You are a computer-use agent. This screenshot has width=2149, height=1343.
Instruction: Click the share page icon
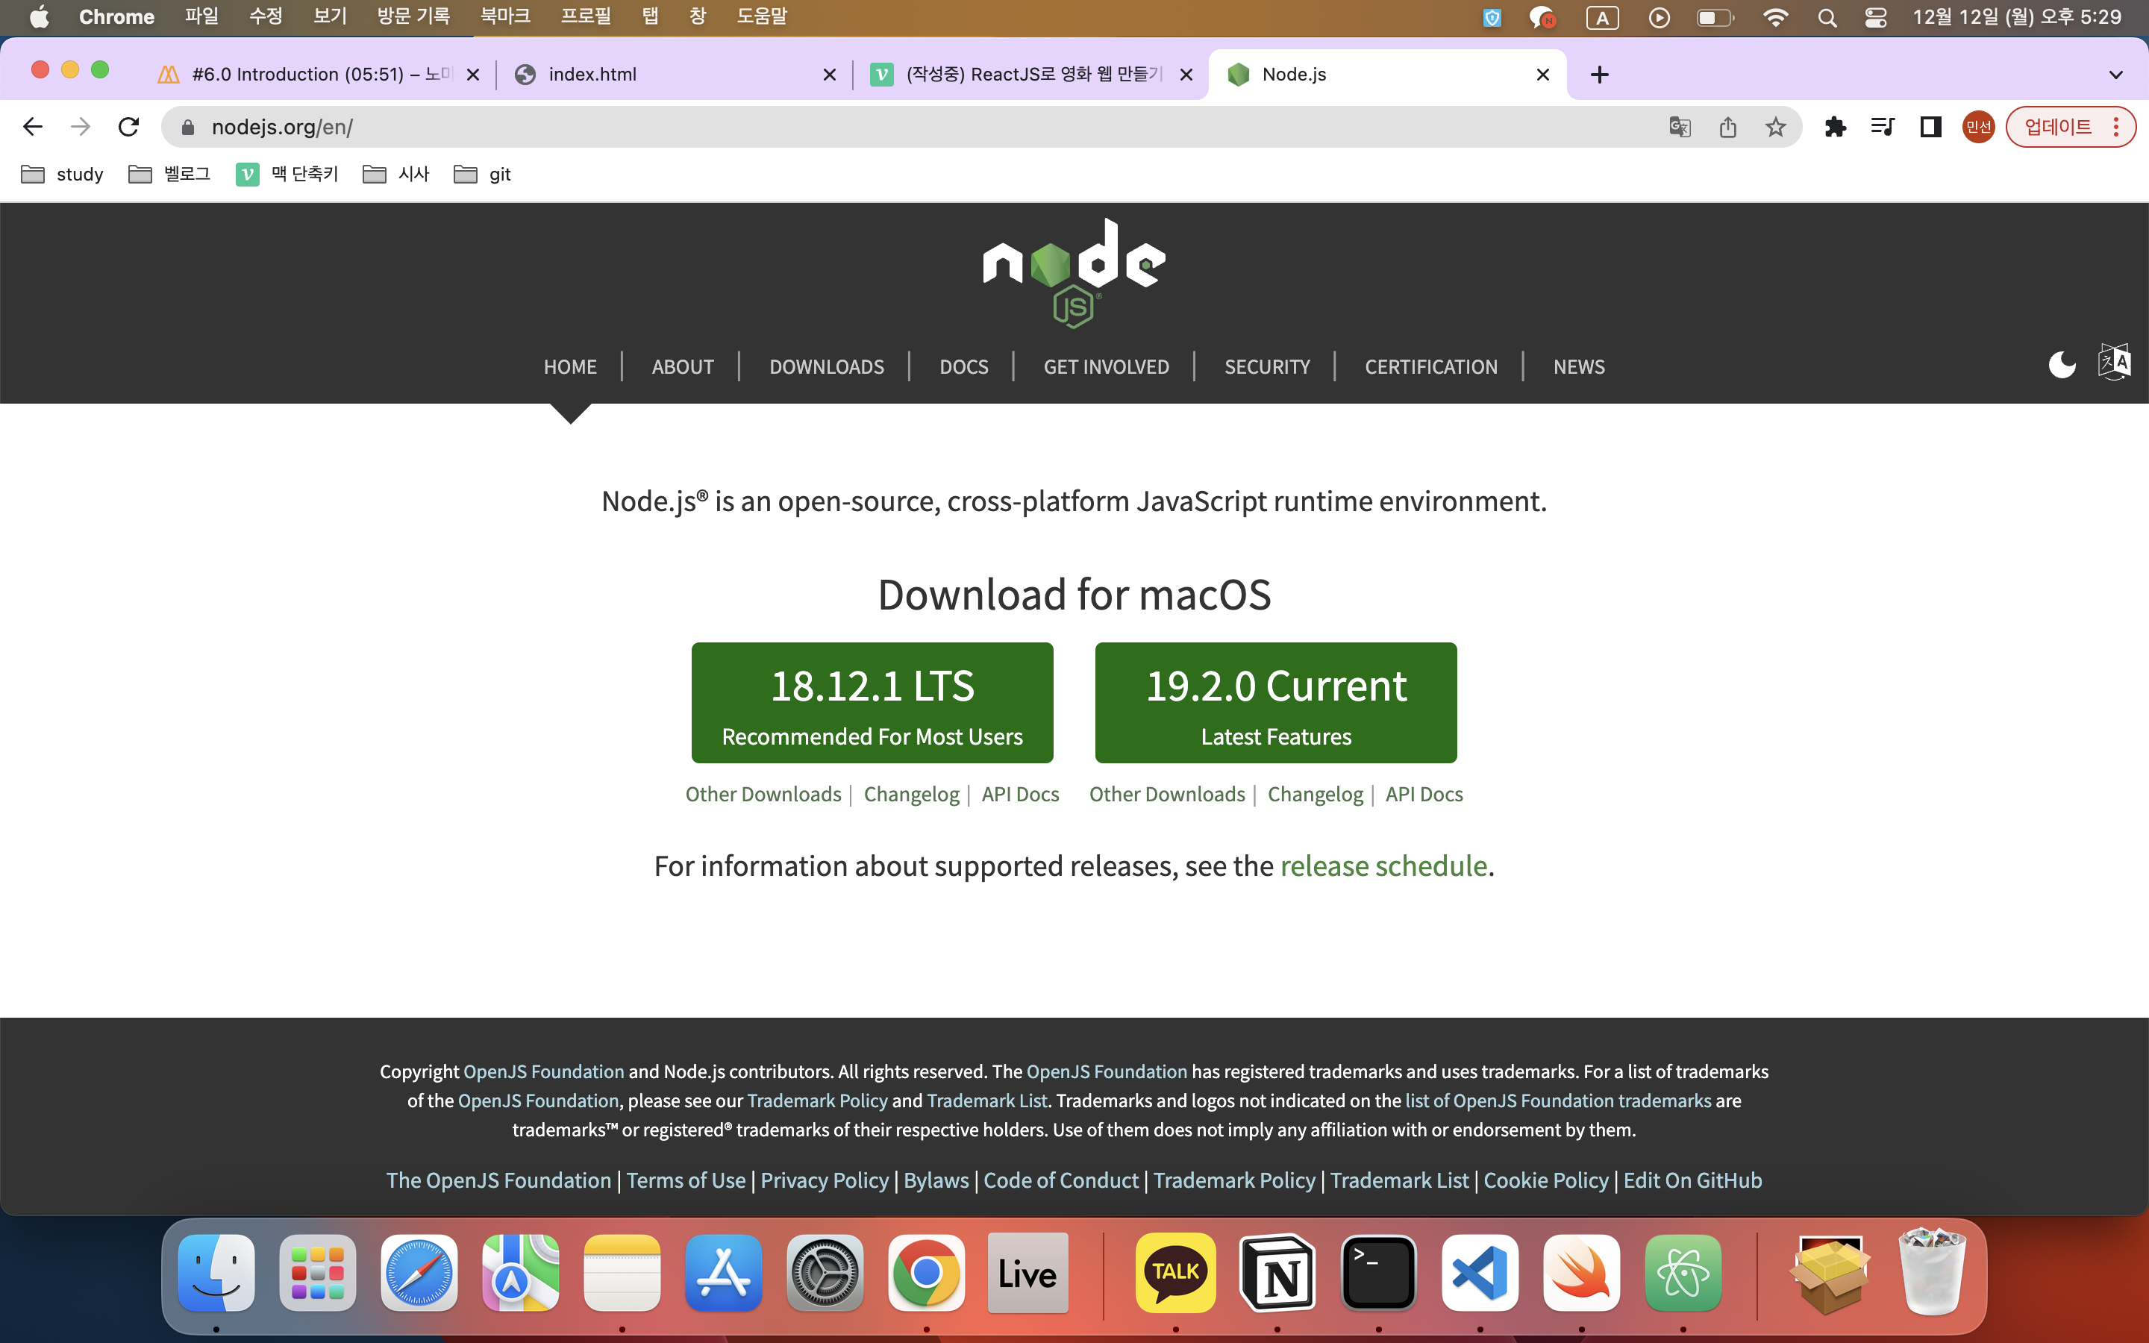[1727, 127]
